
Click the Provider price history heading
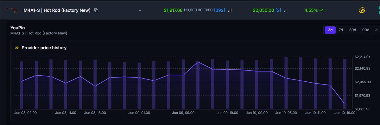pos(44,48)
